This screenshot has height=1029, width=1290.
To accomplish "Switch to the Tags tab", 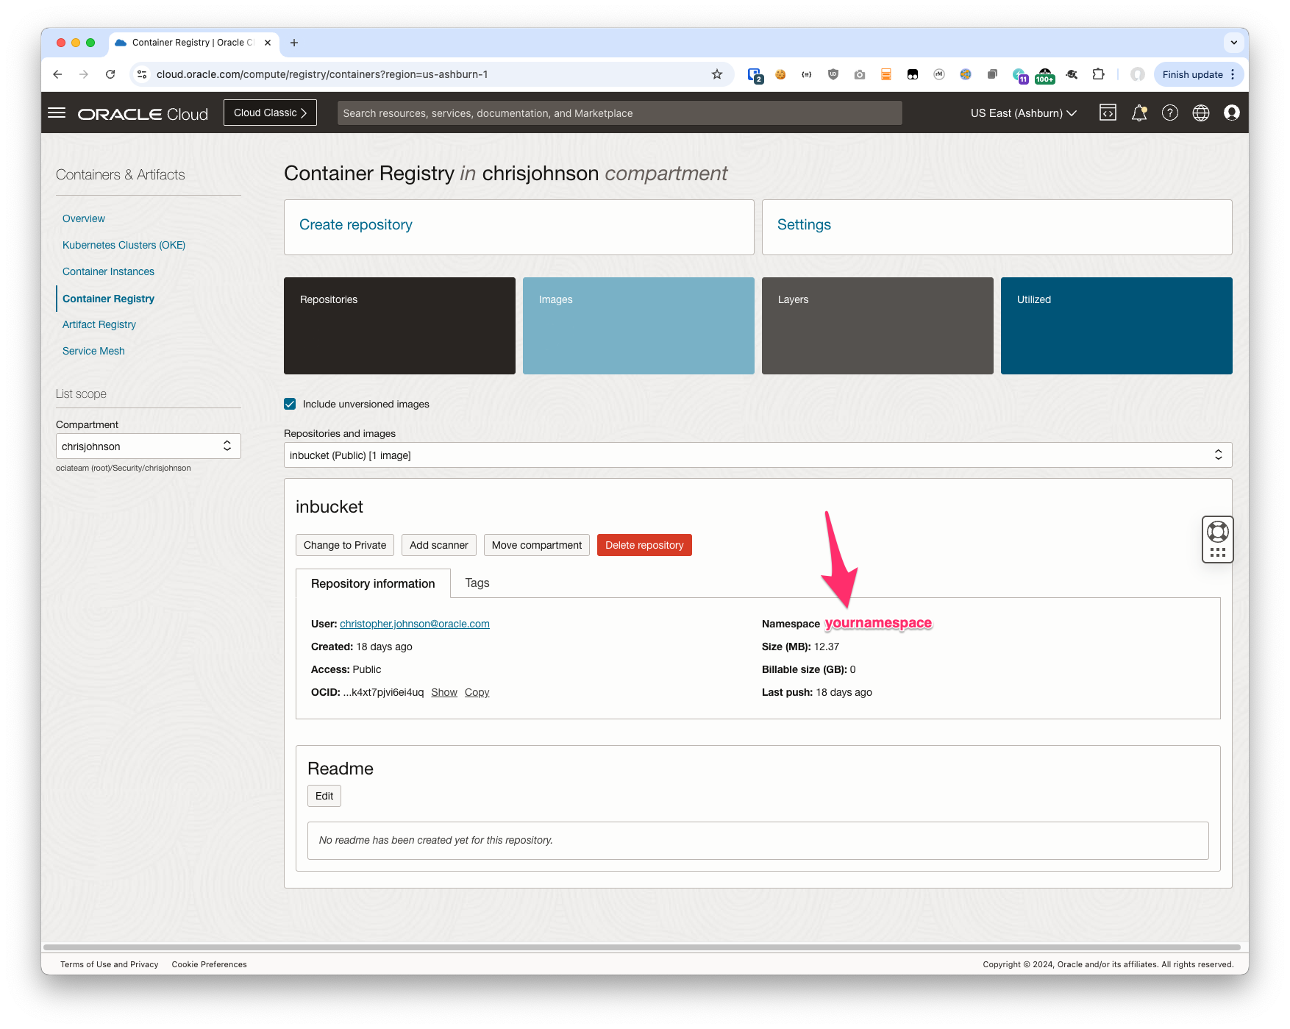I will (x=477, y=583).
